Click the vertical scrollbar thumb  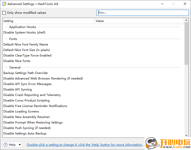click(186, 43)
